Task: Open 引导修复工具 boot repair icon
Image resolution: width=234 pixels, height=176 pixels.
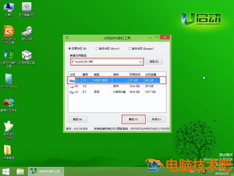Action: coord(27,56)
